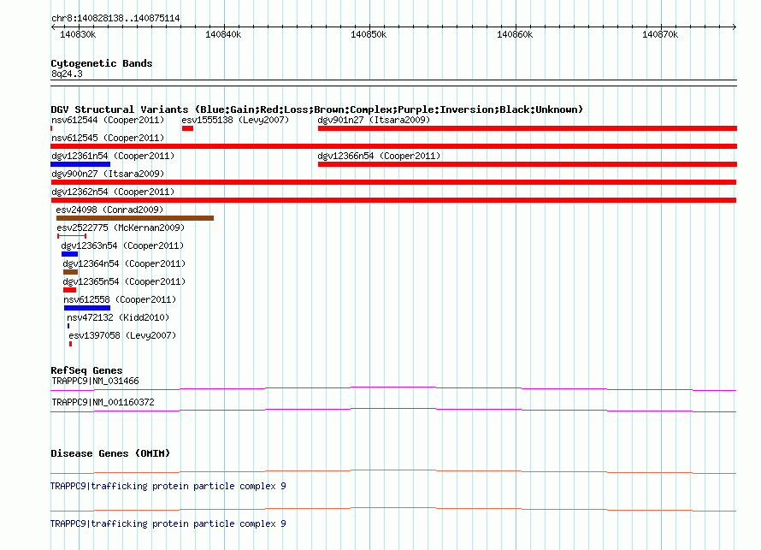Open the second TRAPPC9 trafficking protein link
Screen dimensions: 761x550
tap(168, 523)
